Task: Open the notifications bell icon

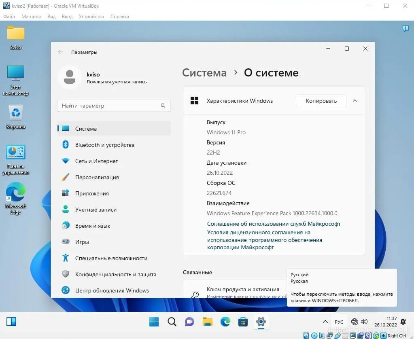Action: pyautogui.click(x=403, y=322)
